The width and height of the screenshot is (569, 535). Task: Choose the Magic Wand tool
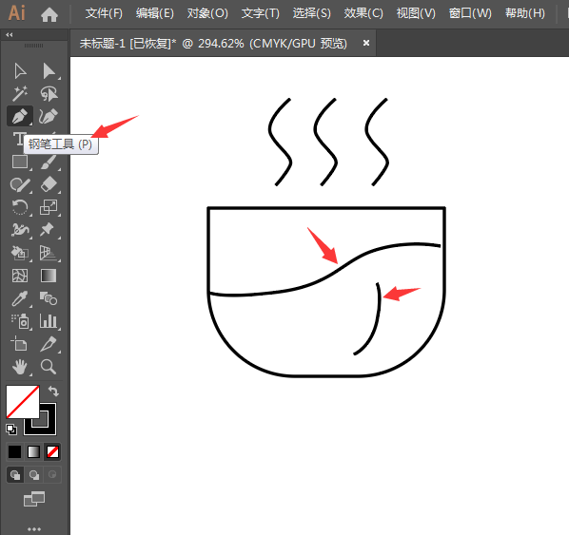coord(20,93)
